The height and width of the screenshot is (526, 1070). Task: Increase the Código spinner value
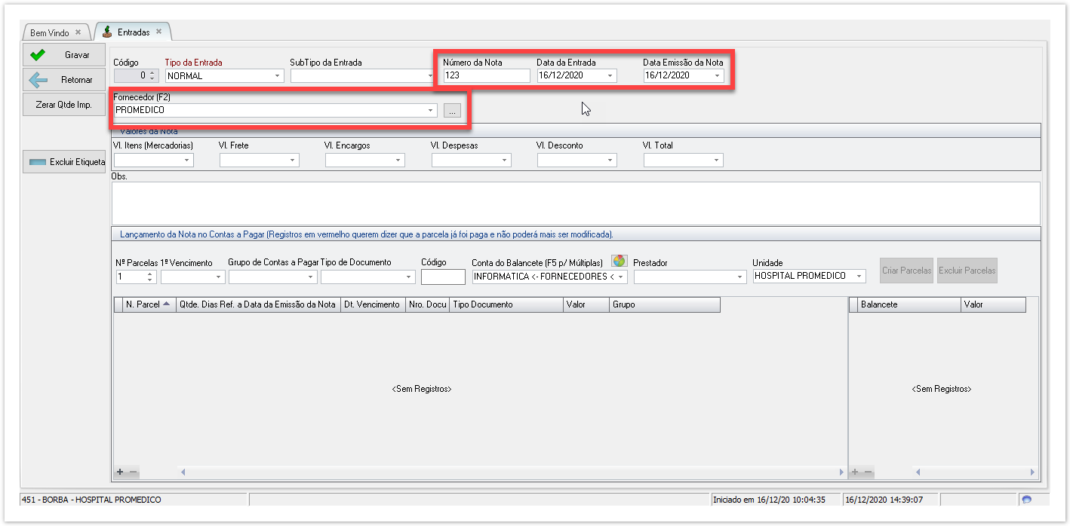152,72
